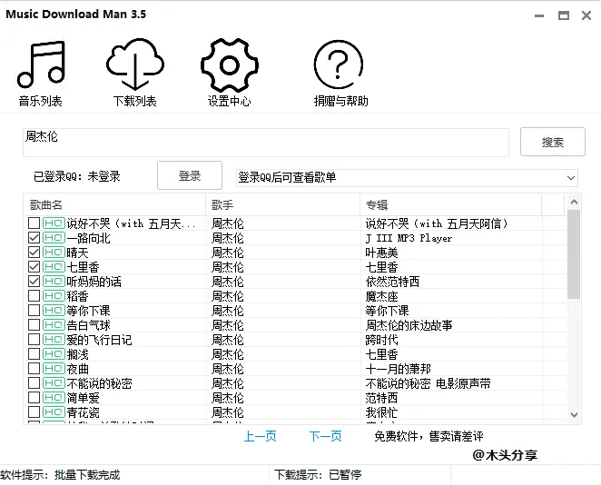The image size is (601, 486).
Task: Click the HQ badge next to 晴天
Action: [x=54, y=252]
